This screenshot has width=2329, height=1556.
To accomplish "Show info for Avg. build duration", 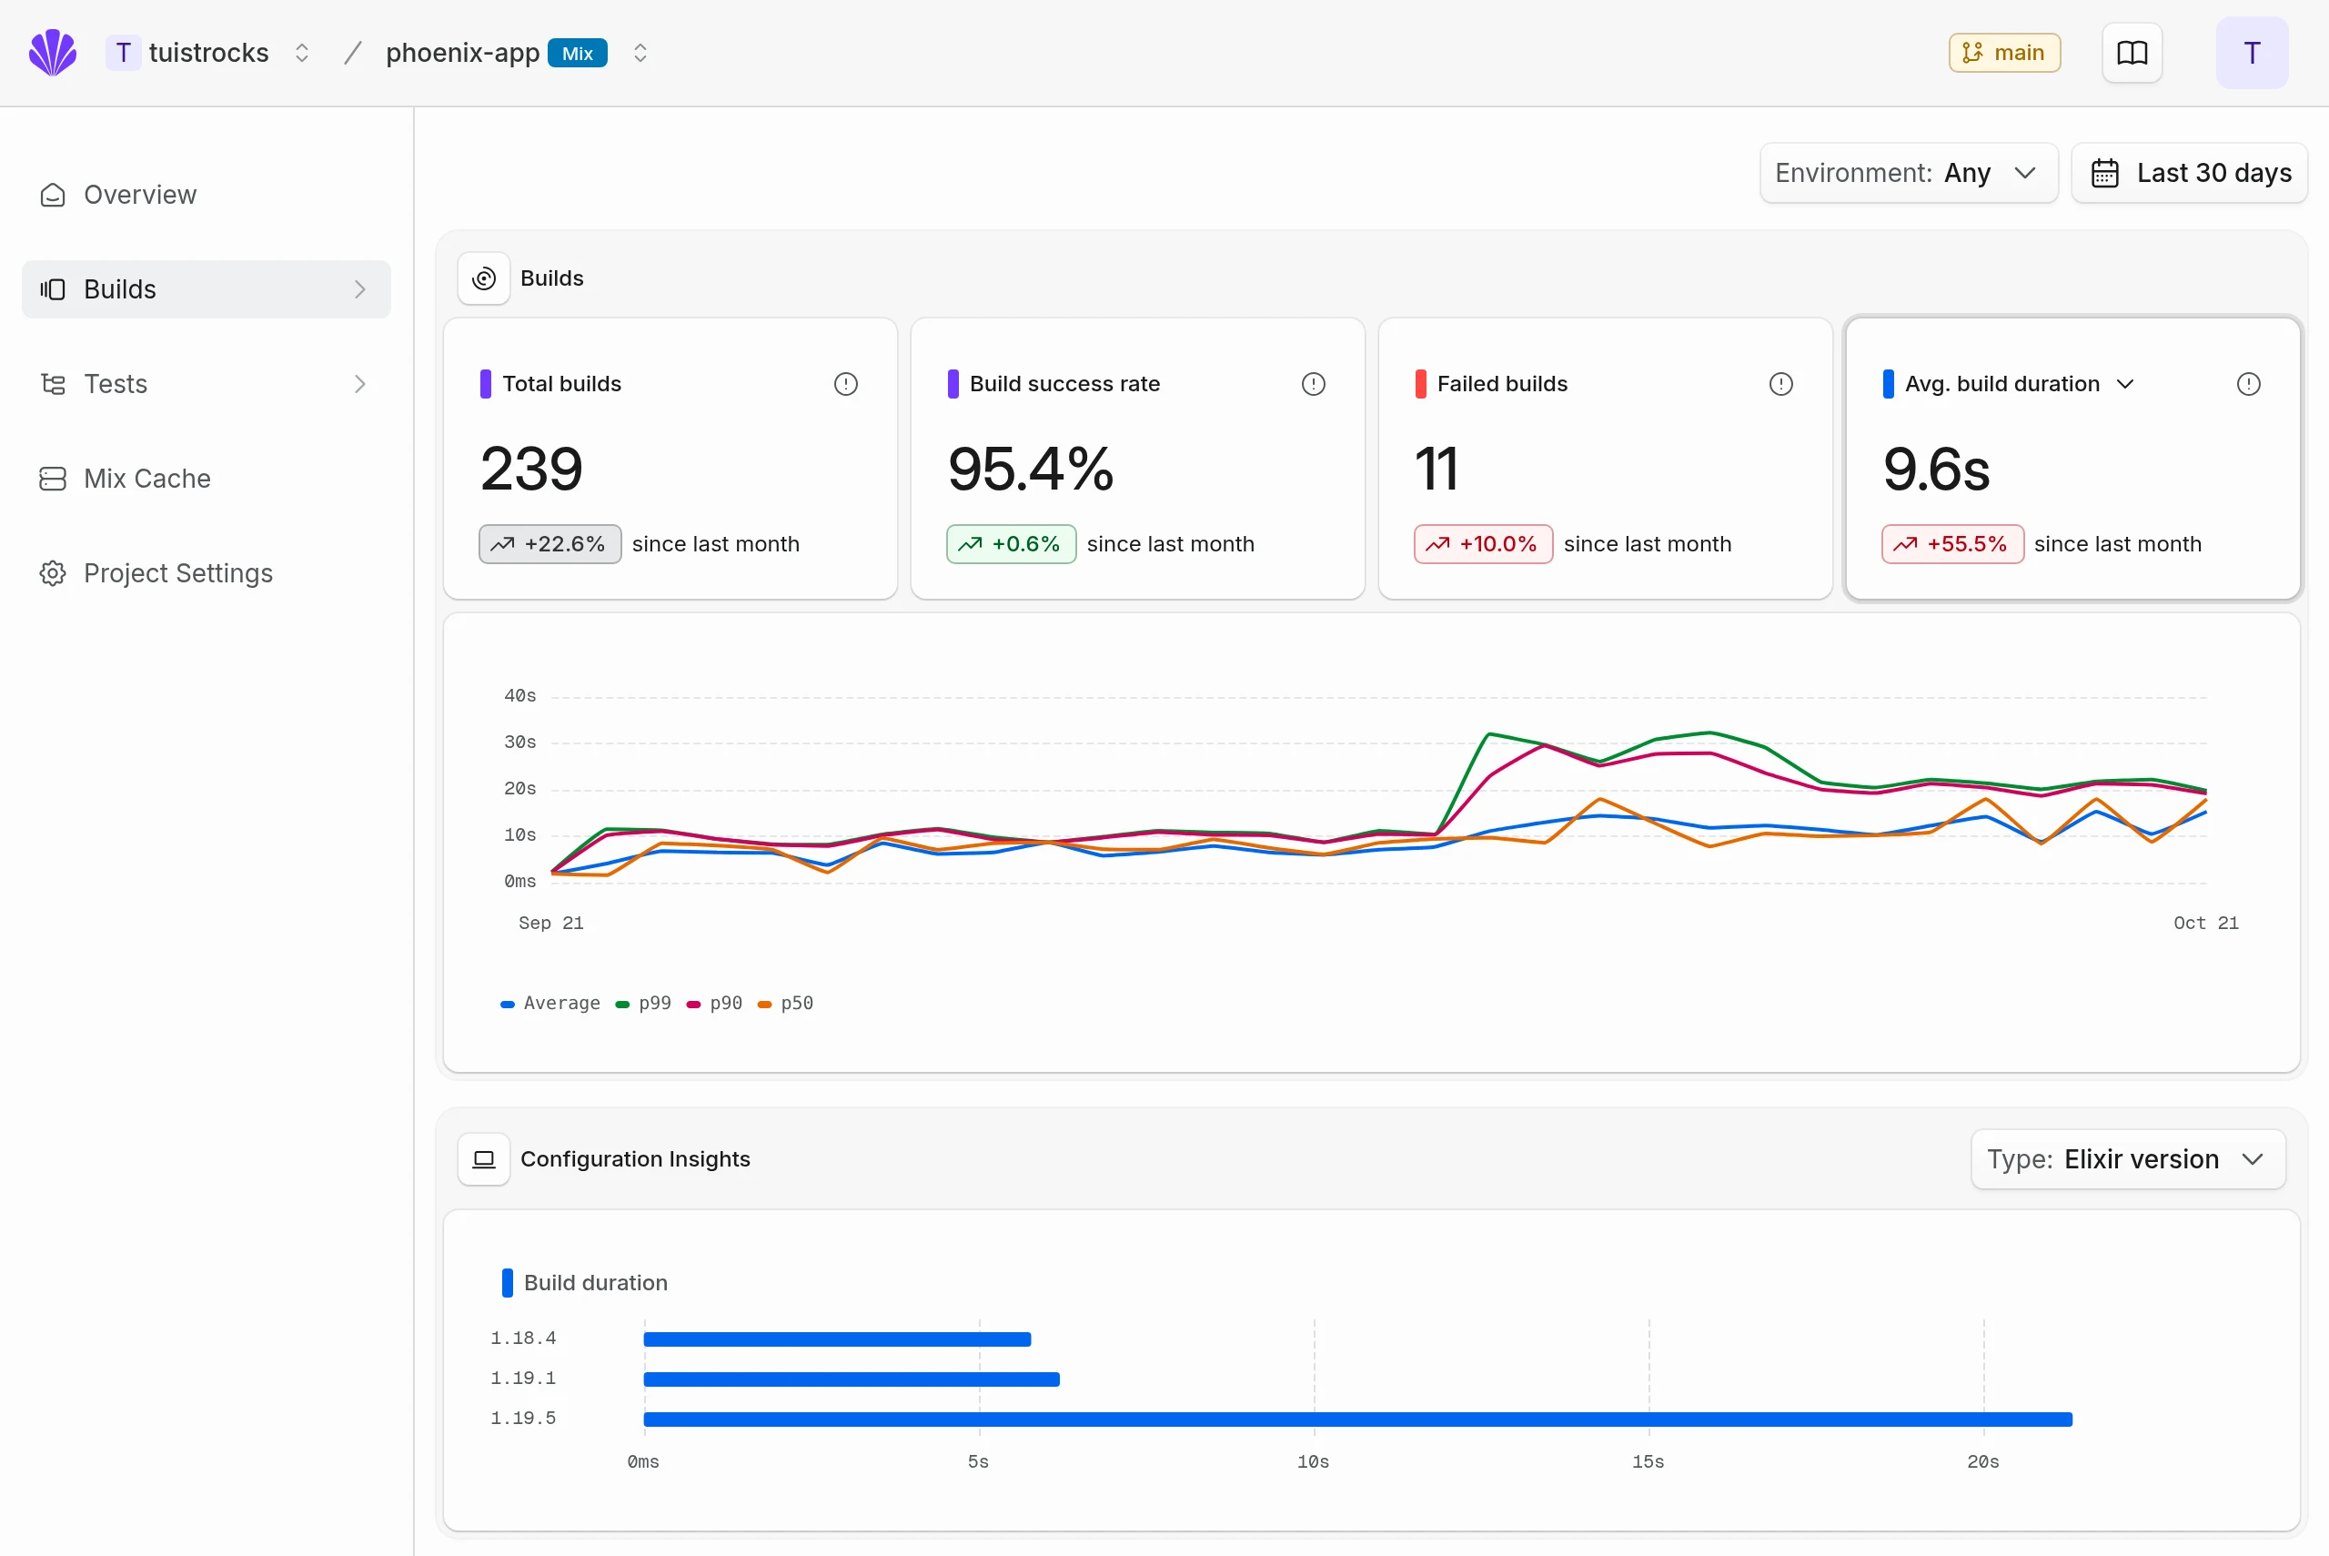I will [2248, 384].
